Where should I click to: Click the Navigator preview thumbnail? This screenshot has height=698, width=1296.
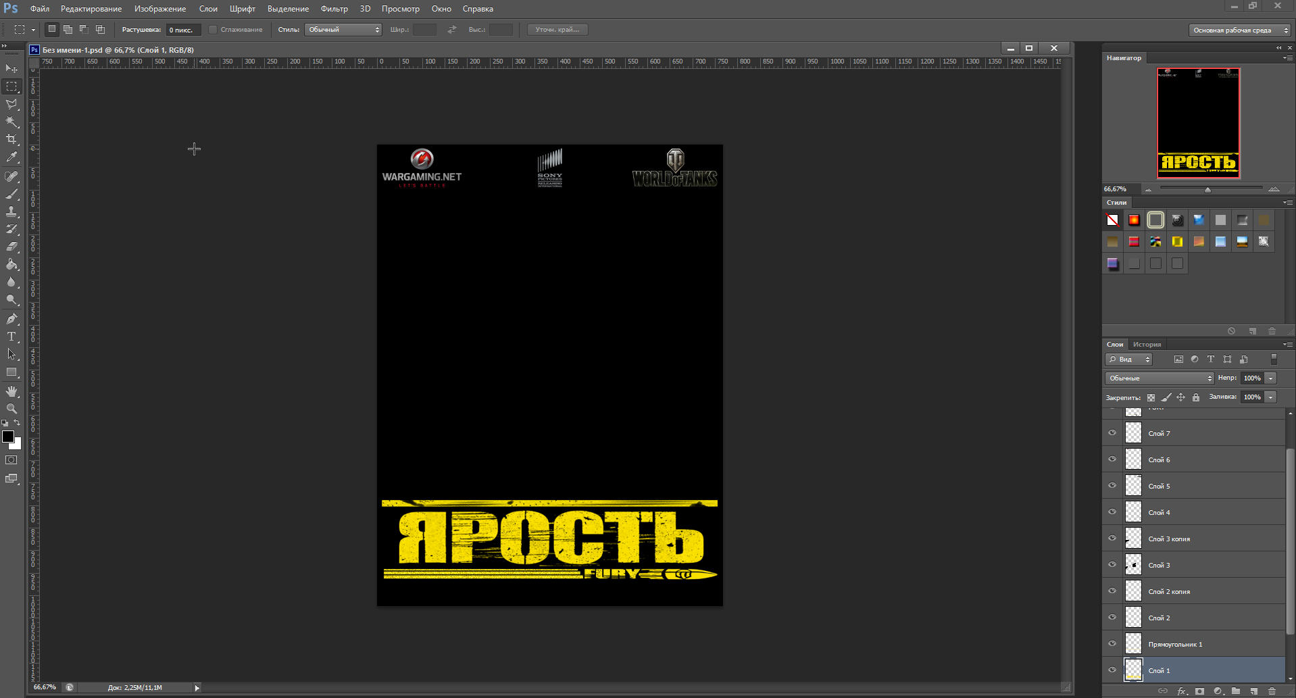tap(1199, 123)
